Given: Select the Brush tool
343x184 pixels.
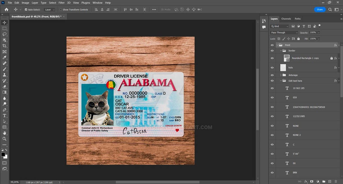Looking at the screenshot, I should (4, 69).
